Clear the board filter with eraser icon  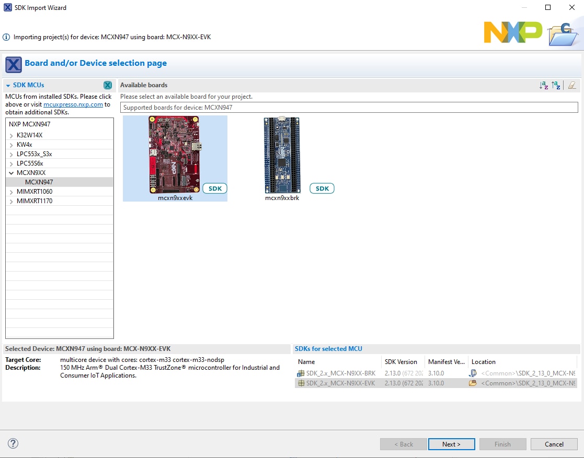click(572, 85)
